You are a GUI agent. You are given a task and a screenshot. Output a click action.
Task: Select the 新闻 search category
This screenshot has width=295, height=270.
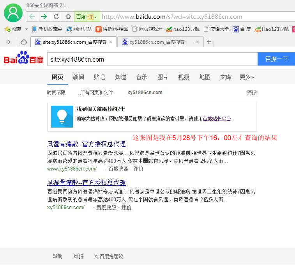(x=78, y=77)
